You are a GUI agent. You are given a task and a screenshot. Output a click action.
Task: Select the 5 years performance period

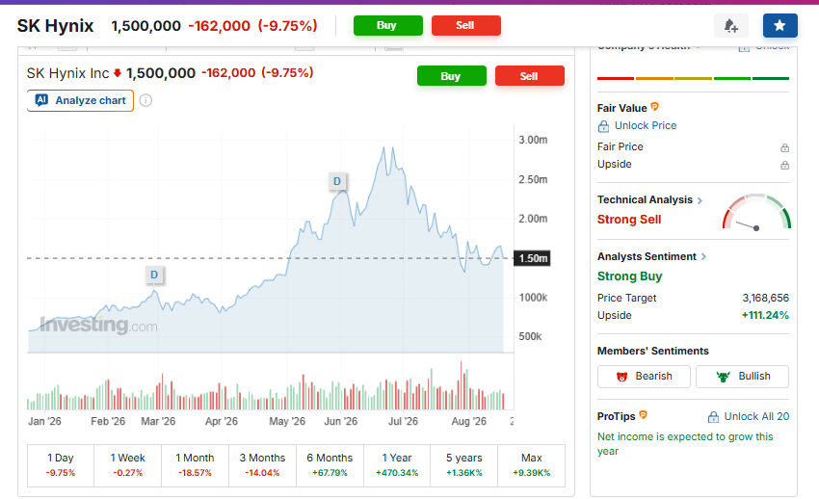[x=463, y=465]
